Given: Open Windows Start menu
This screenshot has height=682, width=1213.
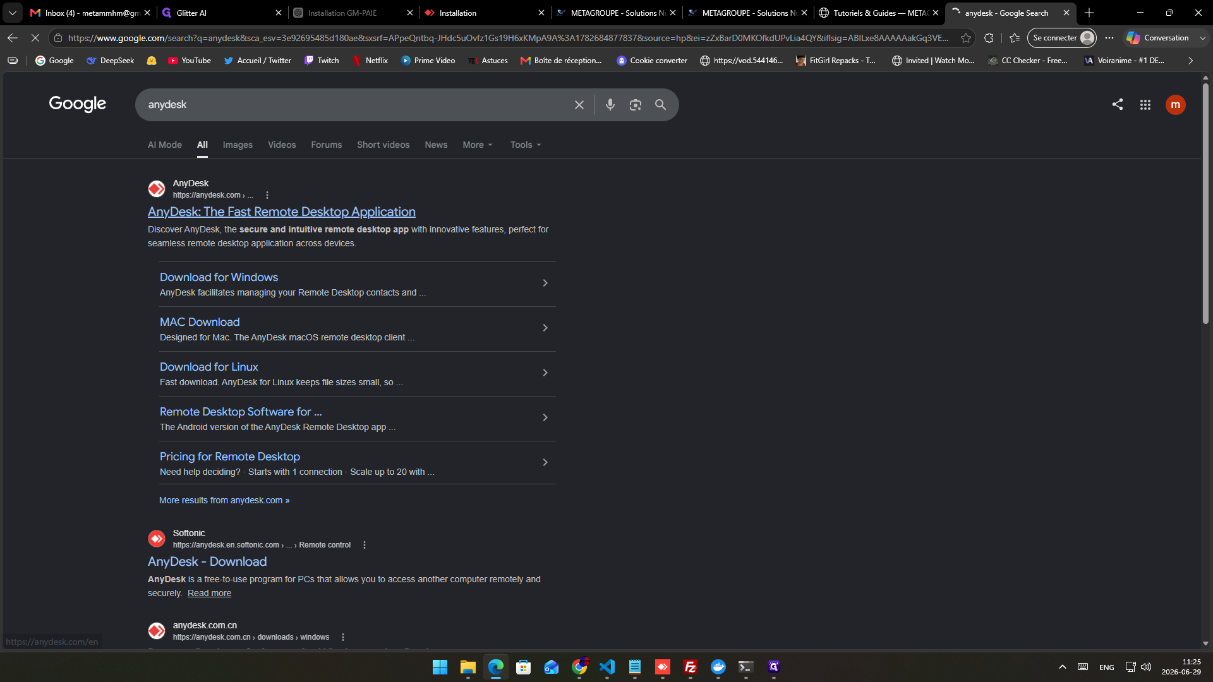Looking at the screenshot, I should coord(440,667).
